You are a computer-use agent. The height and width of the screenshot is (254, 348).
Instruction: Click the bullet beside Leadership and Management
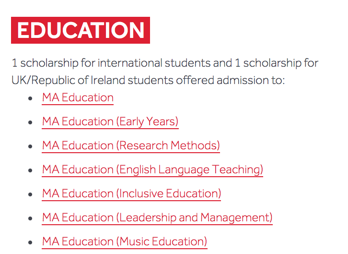[x=30, y=218]
